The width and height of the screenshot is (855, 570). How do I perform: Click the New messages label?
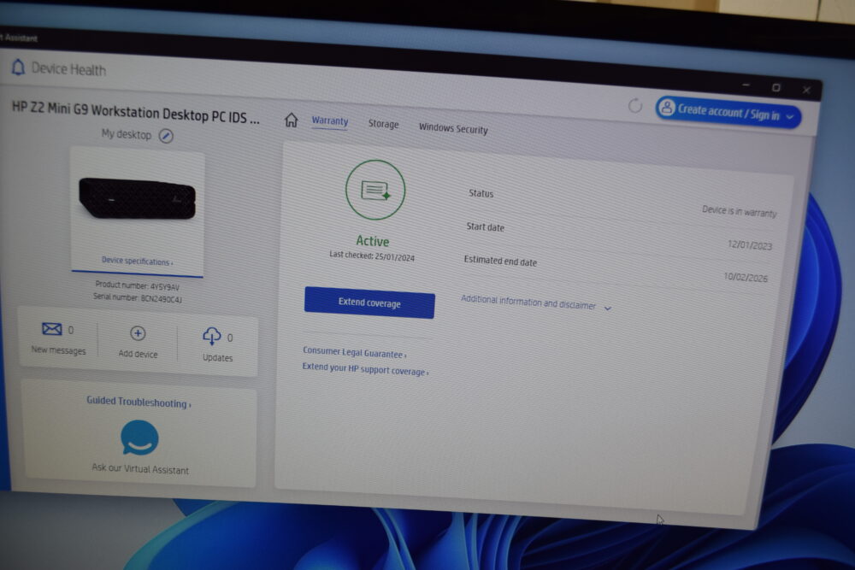click(x=58, y=350)
